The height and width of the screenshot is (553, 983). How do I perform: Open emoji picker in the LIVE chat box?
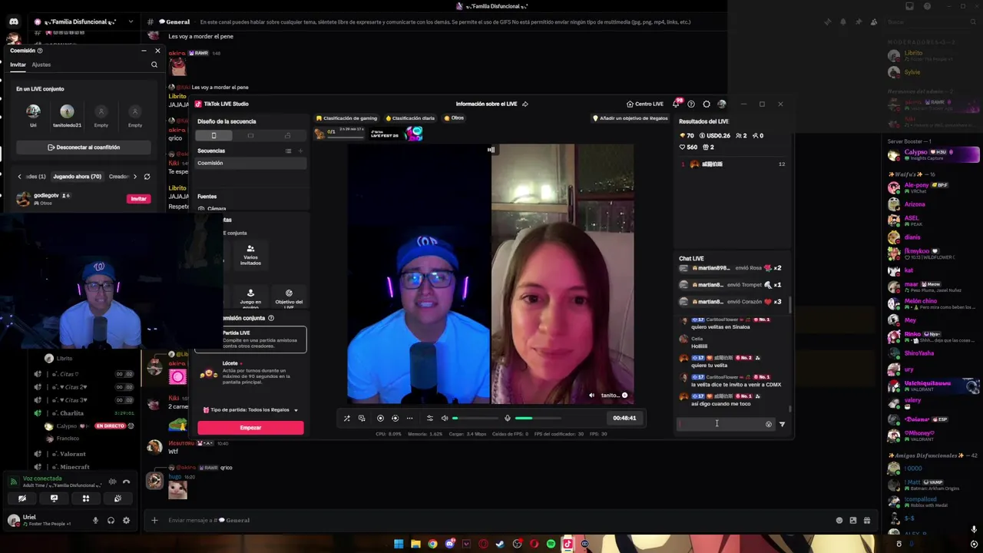pos(769,424)
